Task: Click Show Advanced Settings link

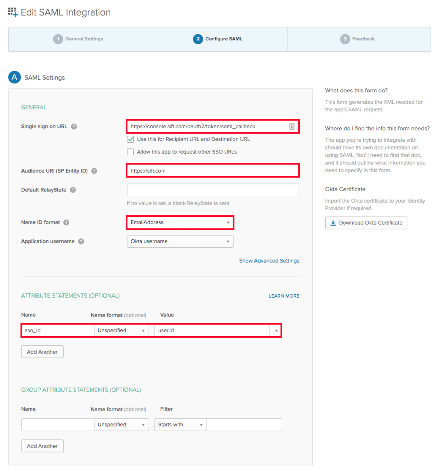Action: pos(269,261)
